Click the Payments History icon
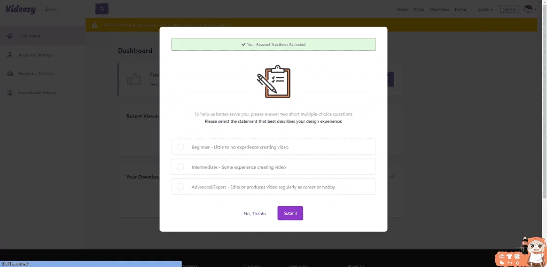The height and width of the screenshot is (267, 547). click(10, 74)
